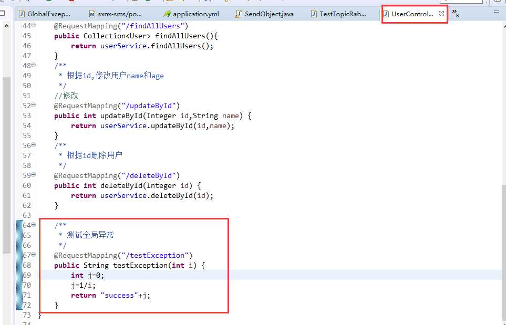Click the "/updateById" mapping string
Viewport: 506px width, 325px height.
148,106
